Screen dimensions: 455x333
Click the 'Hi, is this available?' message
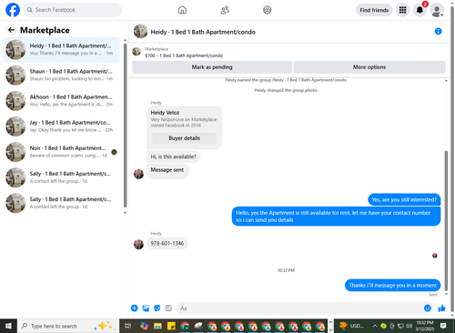(173, 156)
